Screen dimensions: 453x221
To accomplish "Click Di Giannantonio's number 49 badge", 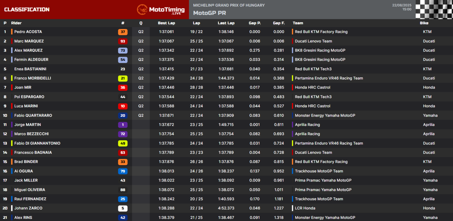I will point(123,143).
